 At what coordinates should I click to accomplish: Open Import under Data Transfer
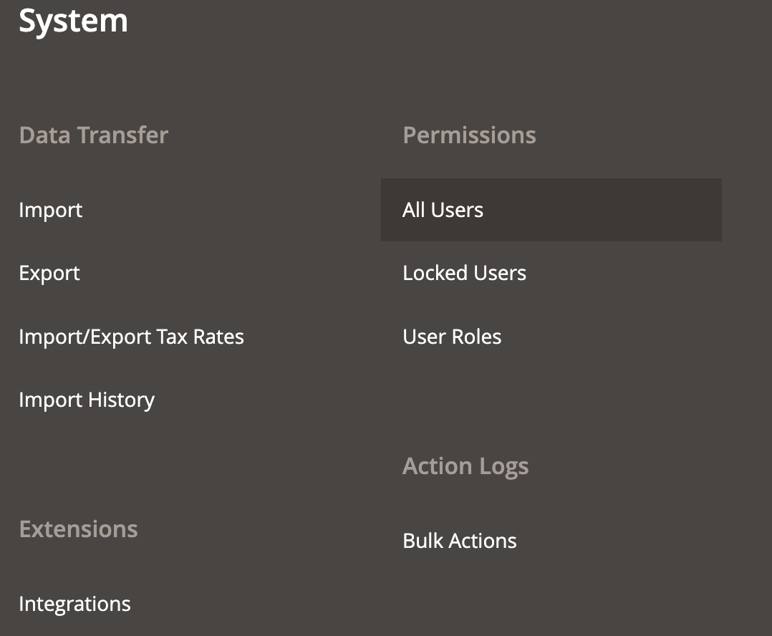click(51, 210)
